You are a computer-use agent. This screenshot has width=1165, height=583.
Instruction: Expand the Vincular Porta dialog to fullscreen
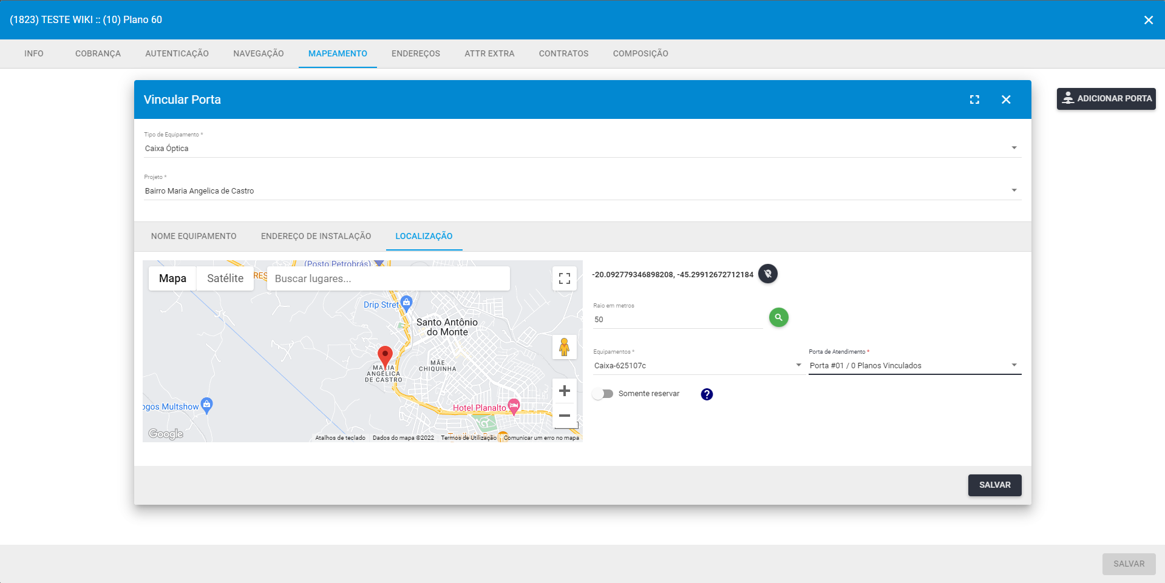(x=974, y=99)
